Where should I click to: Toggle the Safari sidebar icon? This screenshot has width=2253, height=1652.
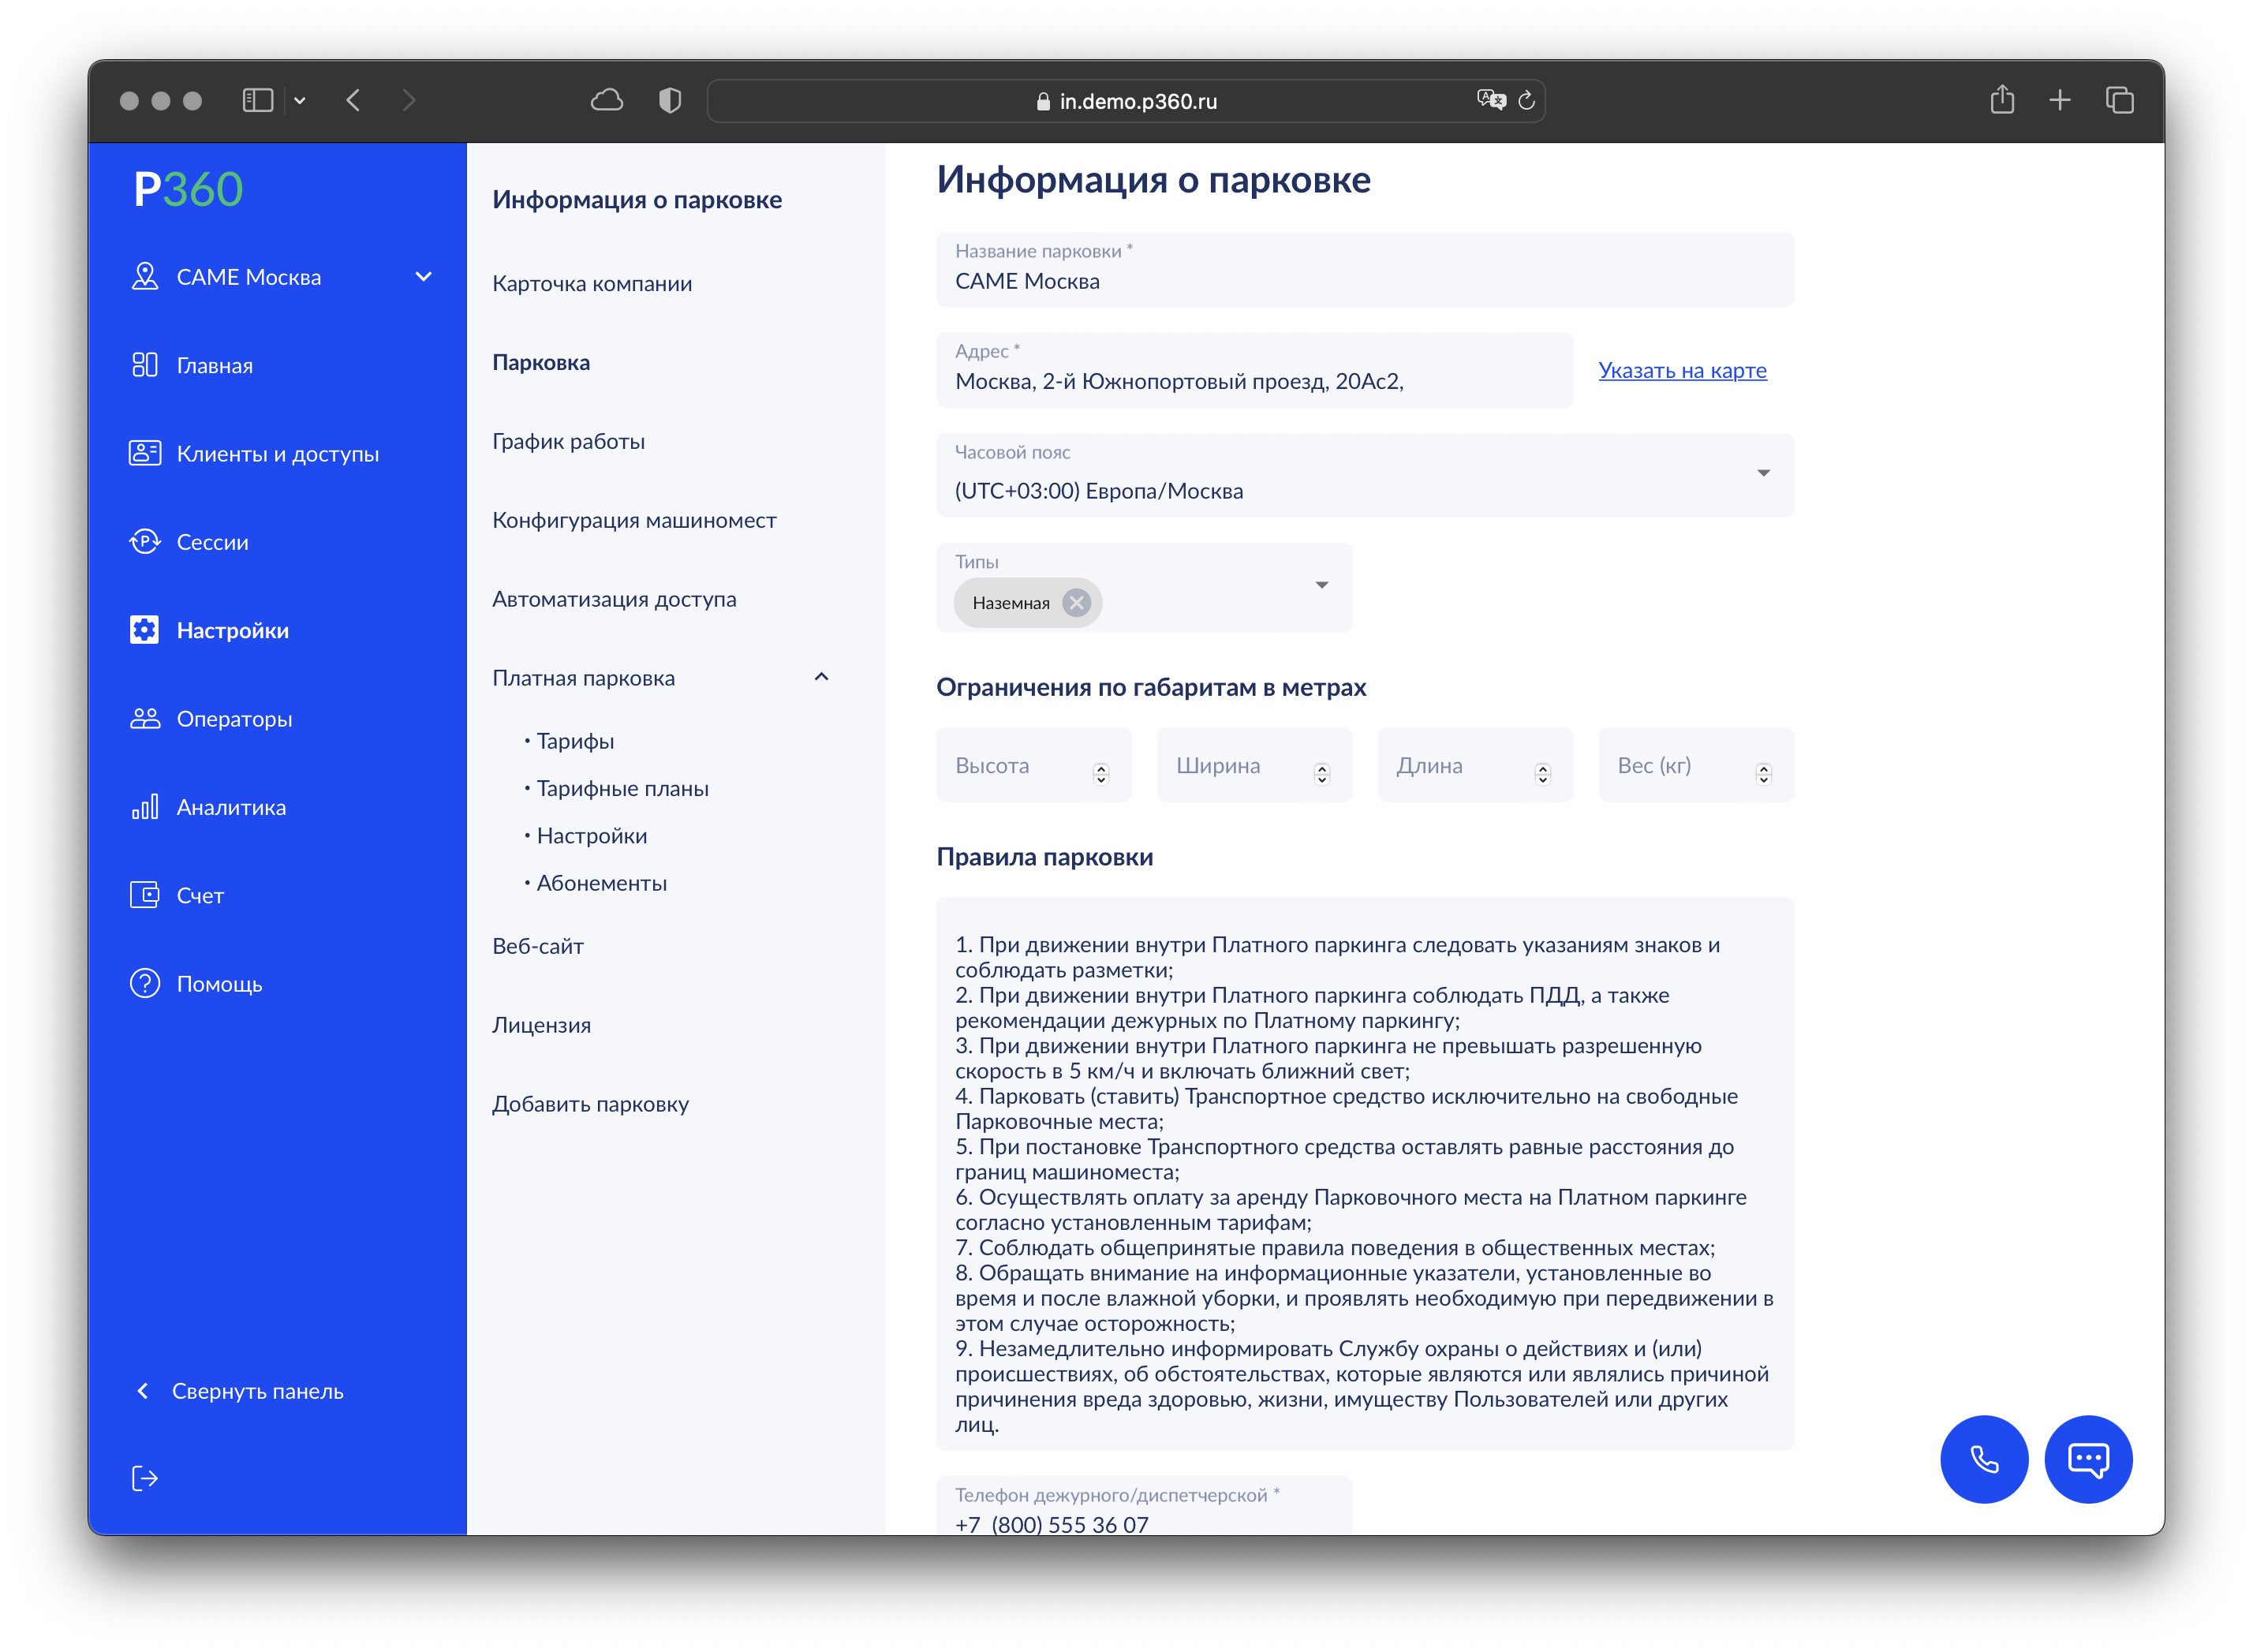tap(258, 100)
